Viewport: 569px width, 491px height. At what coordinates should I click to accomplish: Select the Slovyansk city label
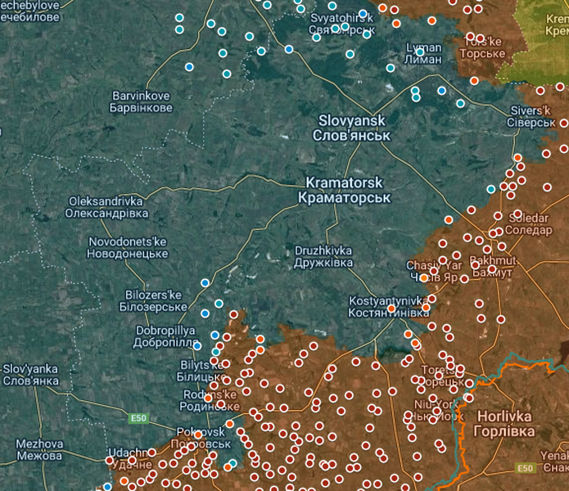click(354, 128)
